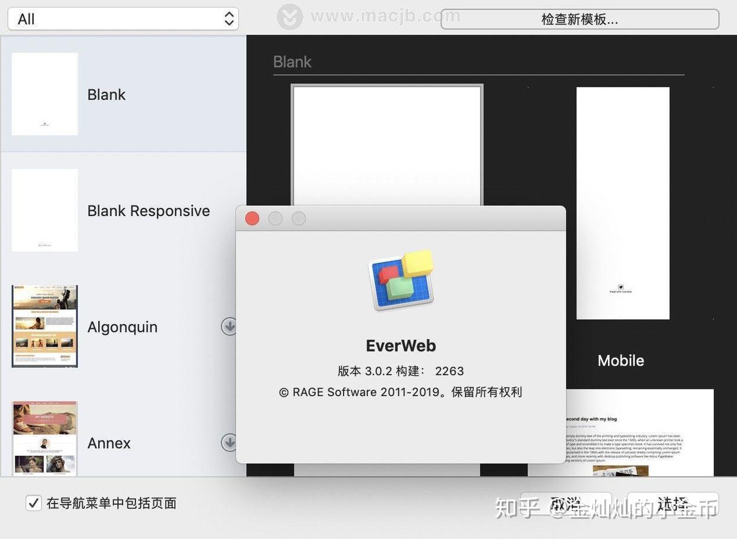The height and width of the screenshot is (539, 737).
Task: Enable 在导航菜单中包括页面 checkbox
Action: [34, 503]
